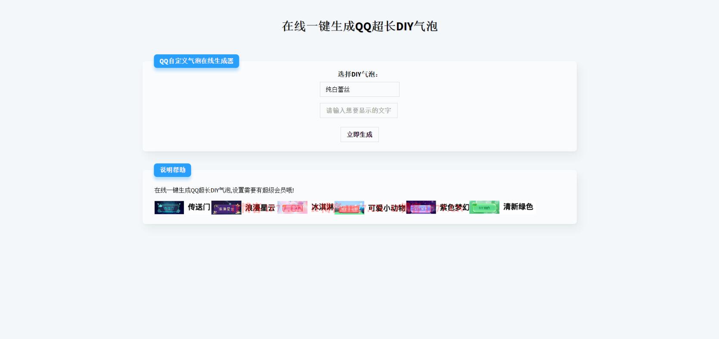Image resolution: width=719 pixels, height=339 pixels.
Task: Click the 浪漫星云 bubble preview thumbnail
Action: (226, 208)
